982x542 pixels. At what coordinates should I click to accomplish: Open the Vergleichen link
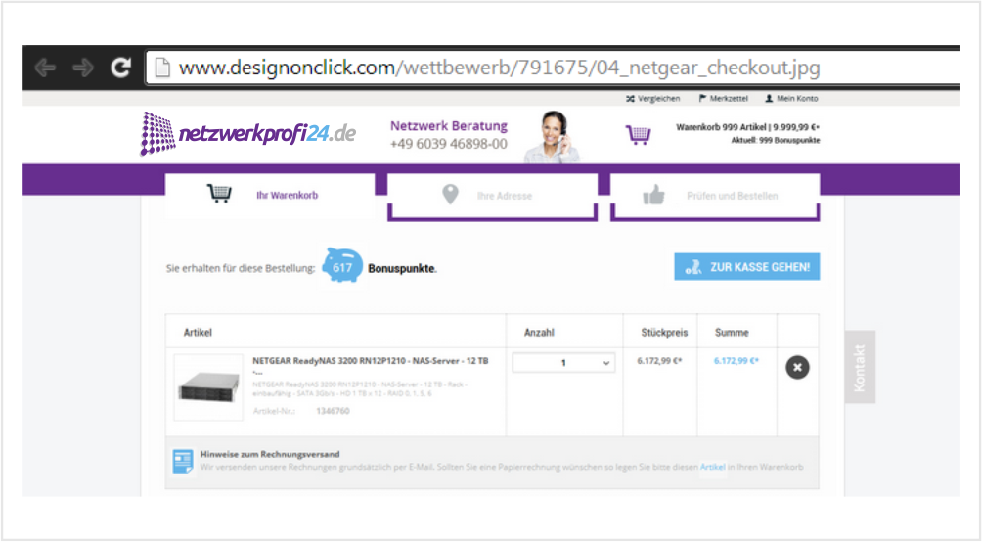652,99
